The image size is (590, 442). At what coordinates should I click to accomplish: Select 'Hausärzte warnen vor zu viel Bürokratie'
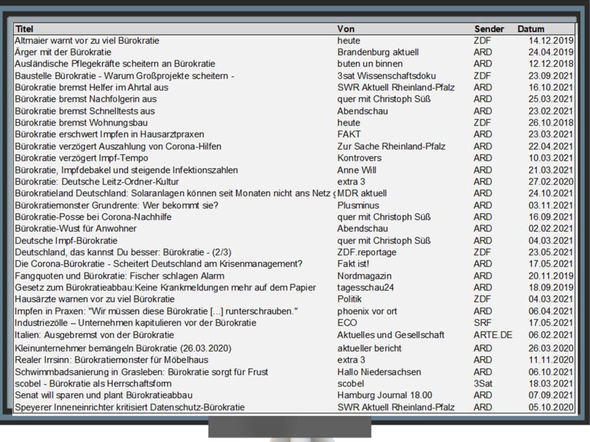pyautogui.click(x=294, y=299)
